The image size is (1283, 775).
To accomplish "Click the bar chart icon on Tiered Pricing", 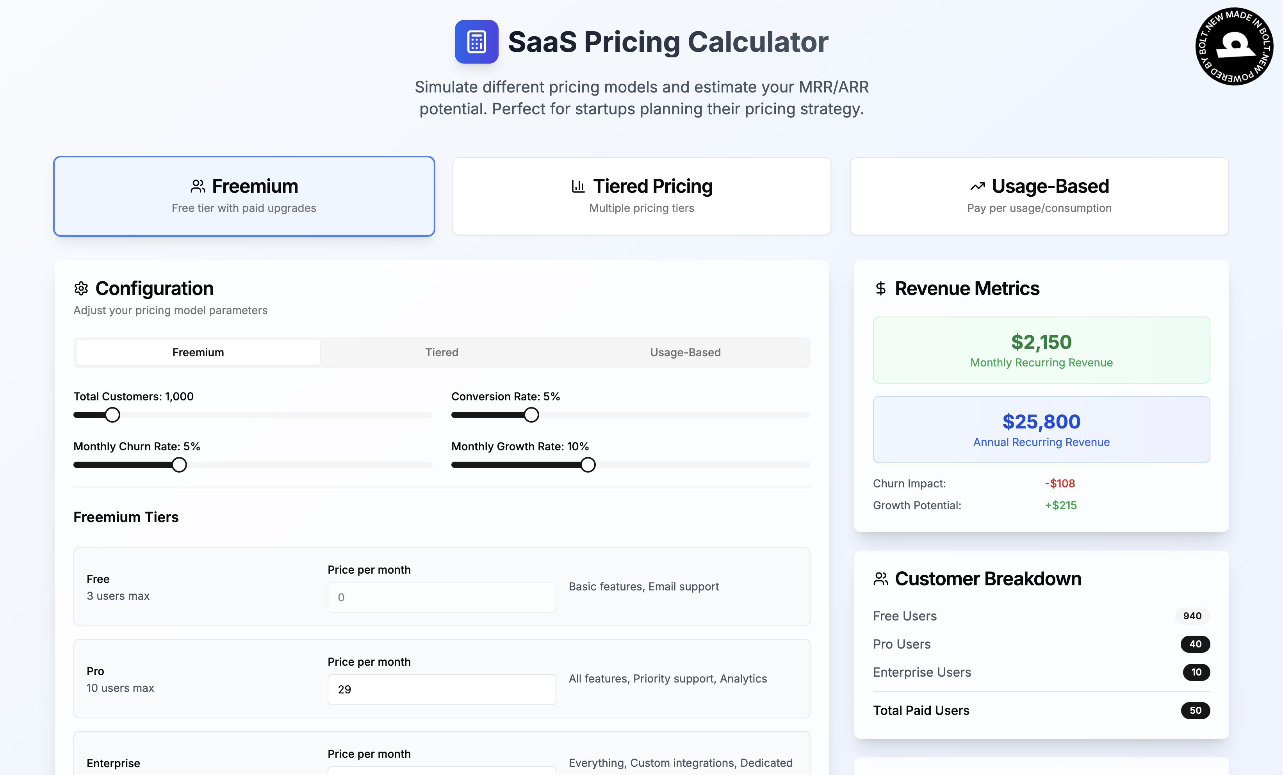I will (x=578, y=185).
